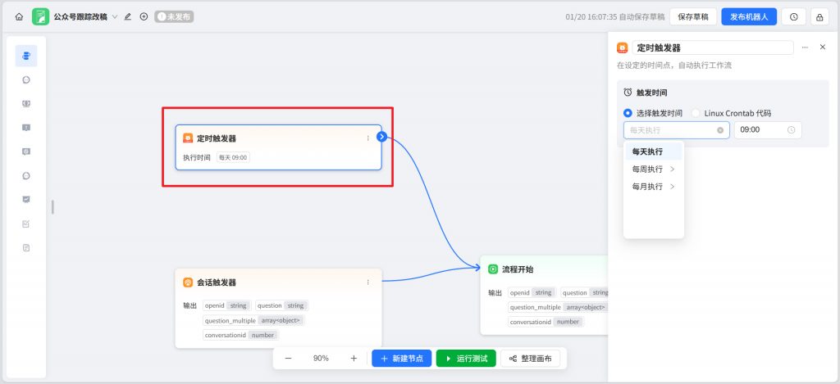The image size is (840, 384).
Task: Click the 90% zoom level value
Action: 321,359
